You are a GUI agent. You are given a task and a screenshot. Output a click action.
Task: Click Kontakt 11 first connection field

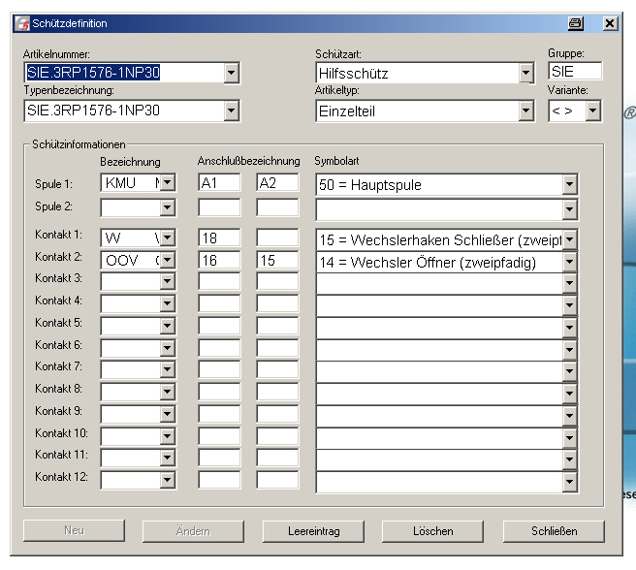(219, 458)
